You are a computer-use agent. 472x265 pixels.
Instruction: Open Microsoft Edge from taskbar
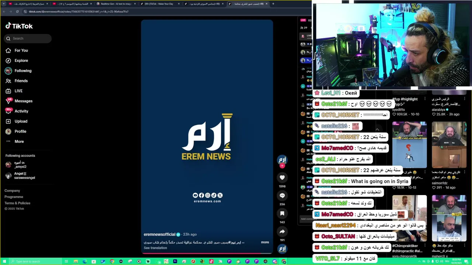(x=84, y=261)
